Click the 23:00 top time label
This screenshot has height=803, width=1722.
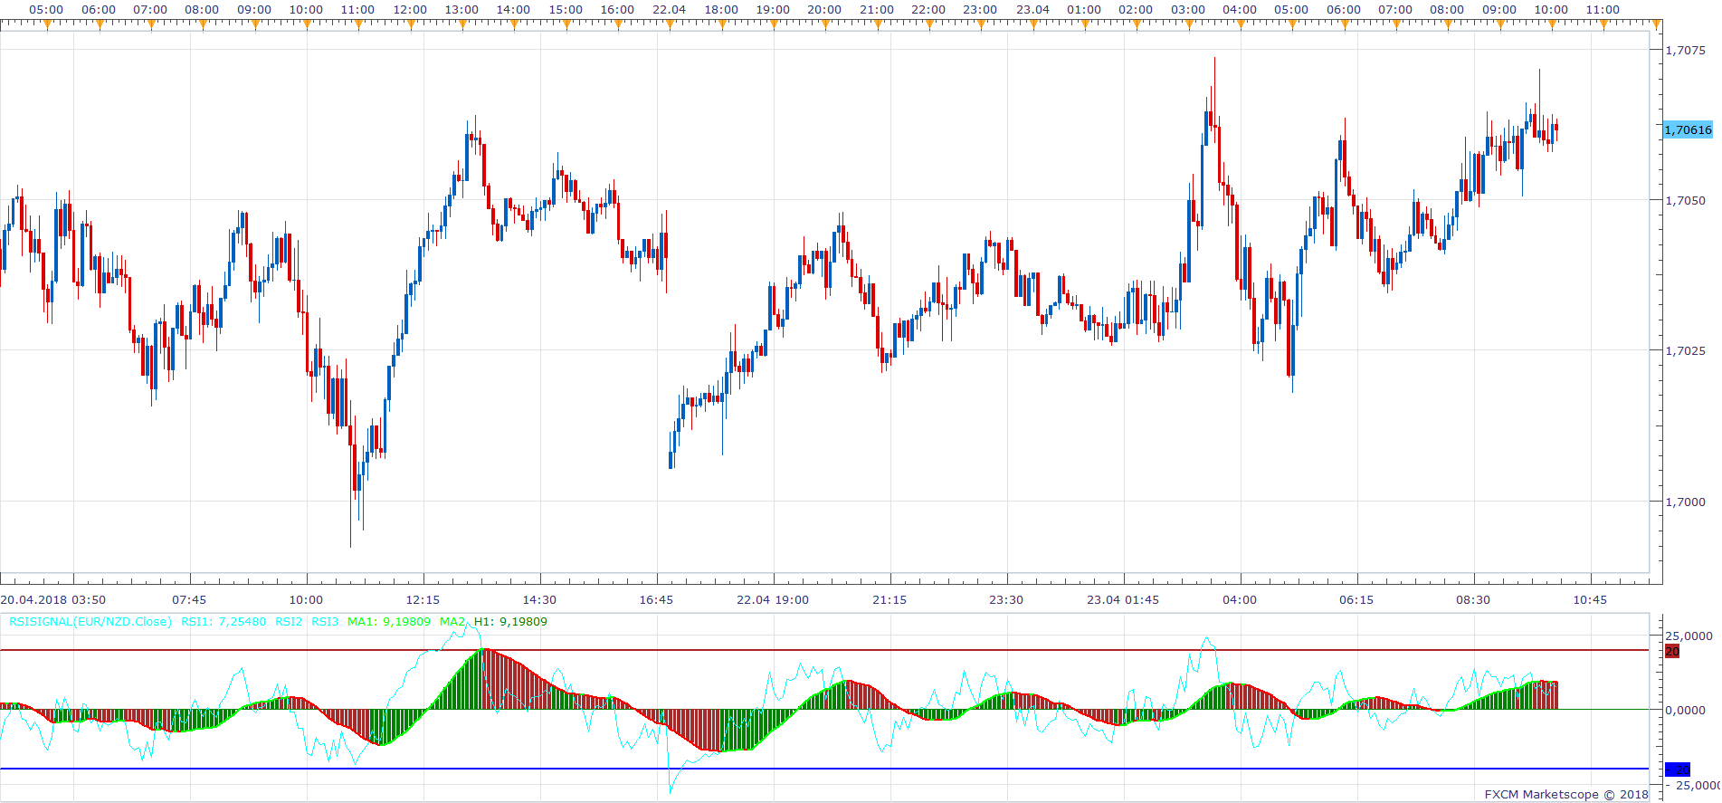click(980, 10)
